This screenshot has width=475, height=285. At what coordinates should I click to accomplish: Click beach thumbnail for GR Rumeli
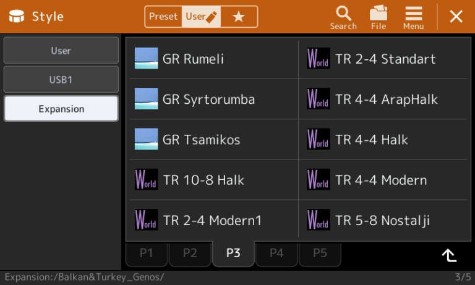pyautogui.click(x=146, y=59)
